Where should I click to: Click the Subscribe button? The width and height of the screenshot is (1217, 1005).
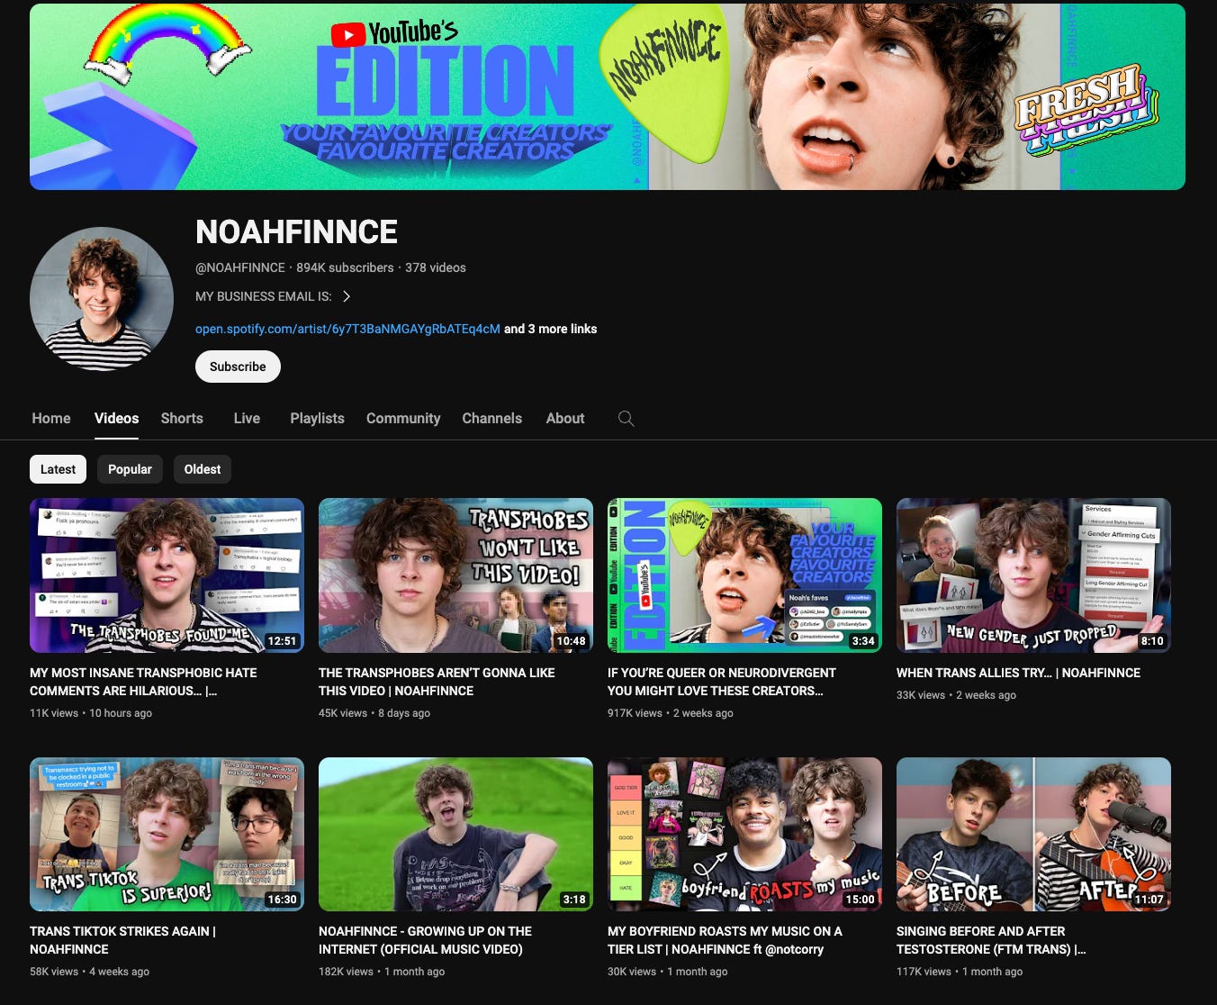pos(238,367)
